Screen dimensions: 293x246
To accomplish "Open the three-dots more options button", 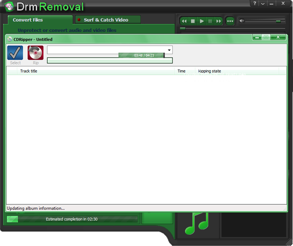I will pos(230,21).
